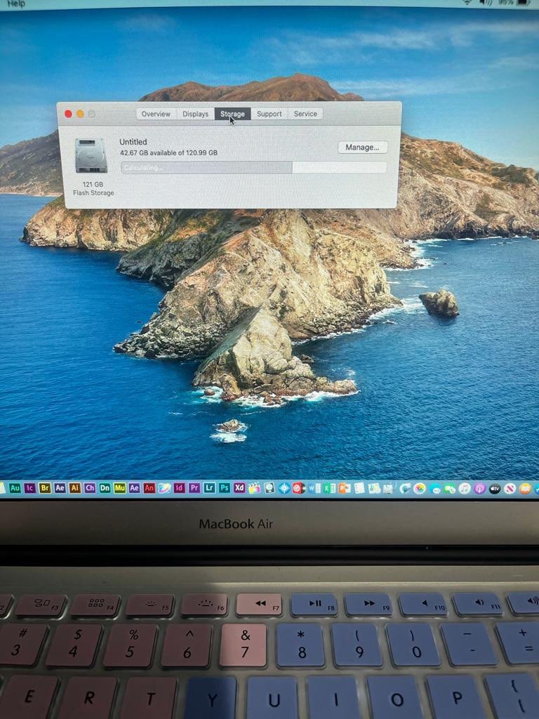This screenshot has height=719, width=539.
Task: Open the Messages app in the Dock
Action: (435, 489)
